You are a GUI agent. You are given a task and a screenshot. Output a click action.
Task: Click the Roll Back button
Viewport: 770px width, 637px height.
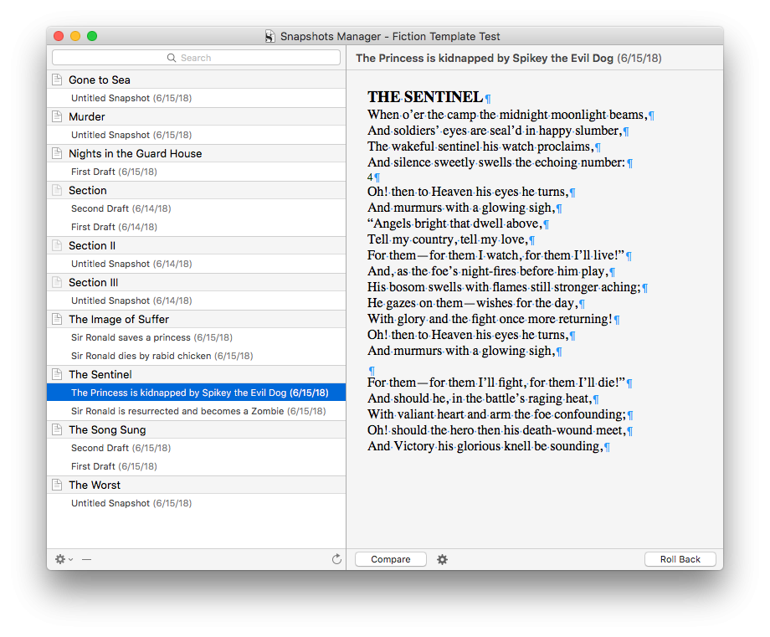[680, 559]
